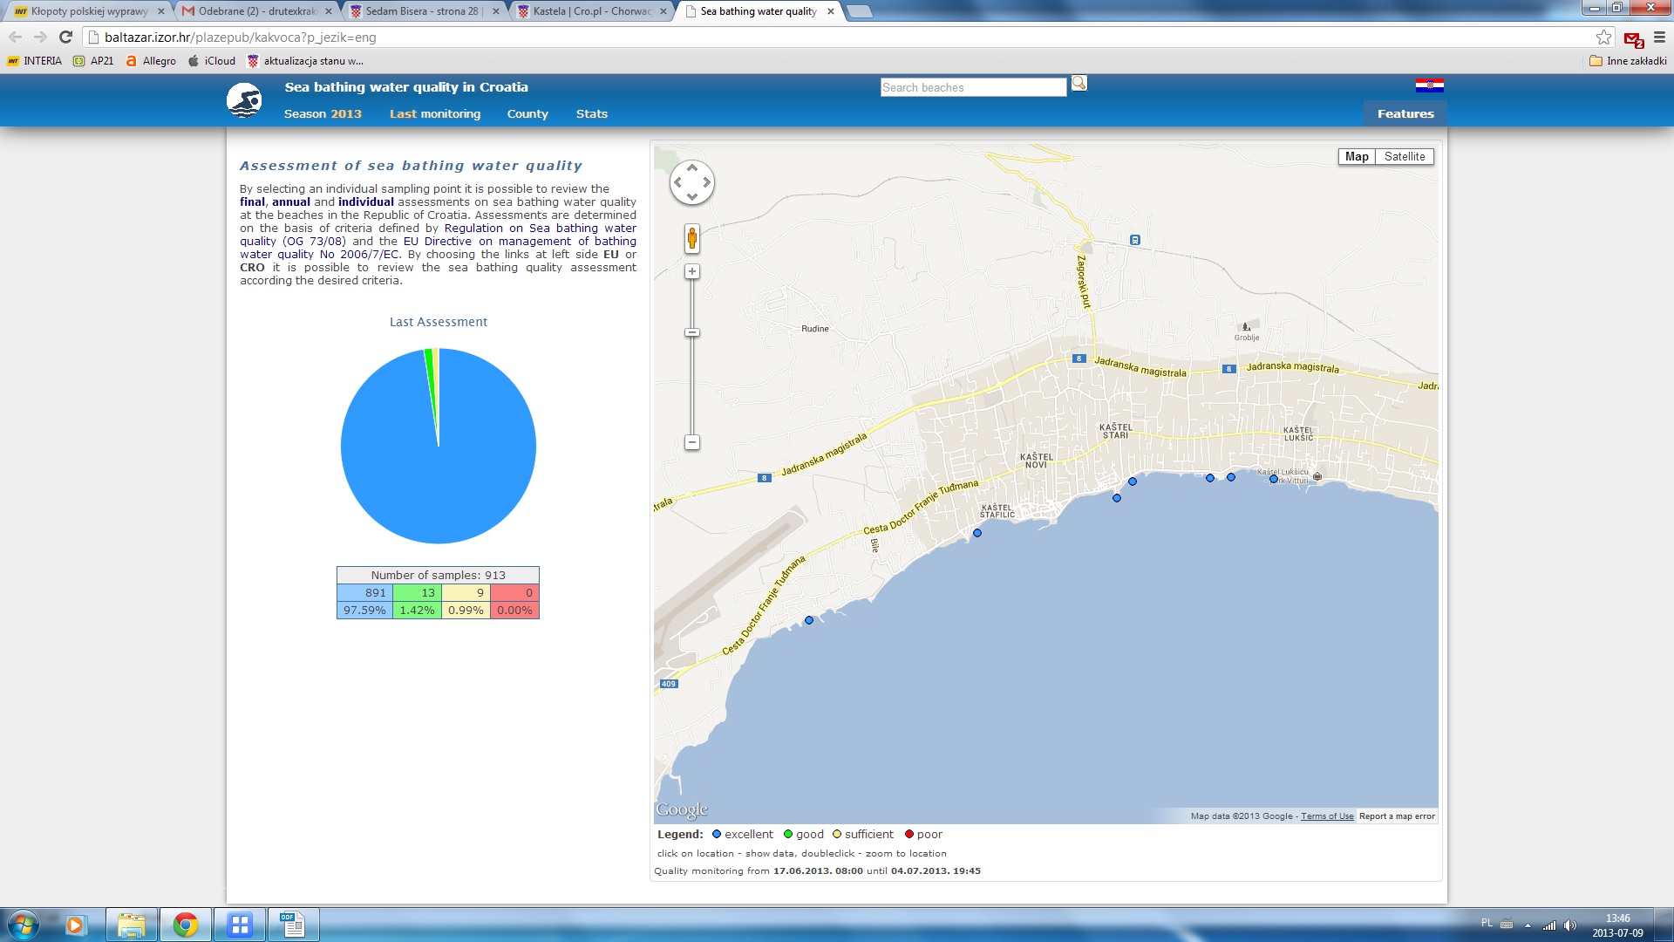Click map zoom in plus button
This screenshot has height=942, width=1674.
point(691,272)
